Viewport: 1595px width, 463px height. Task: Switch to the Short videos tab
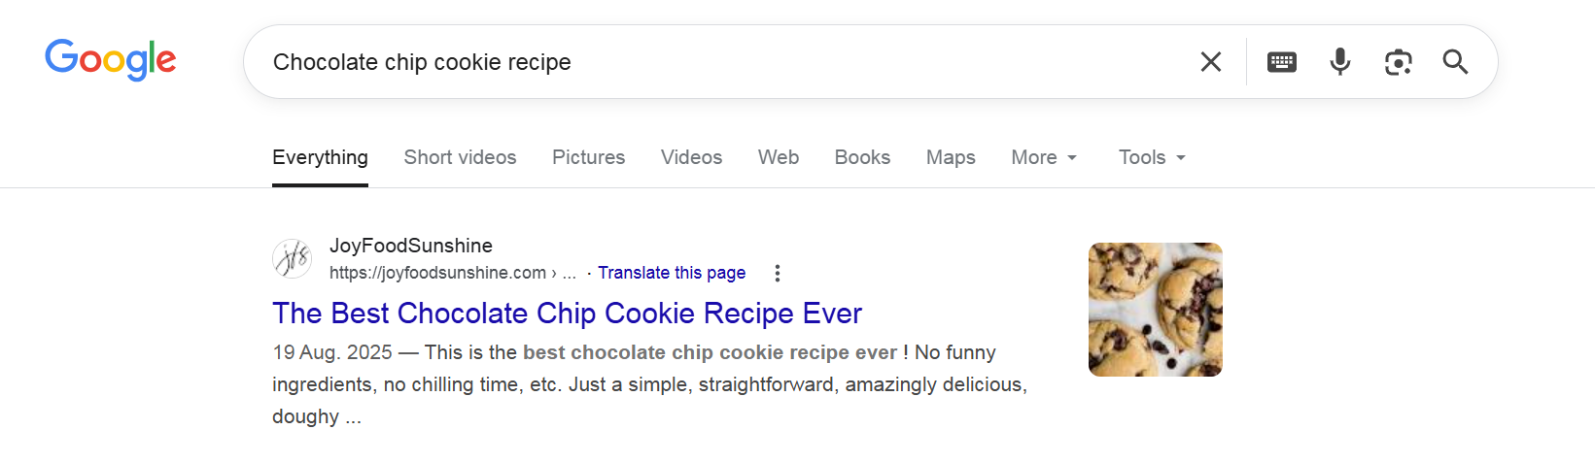pyautogui.click(x=460, y=157)
